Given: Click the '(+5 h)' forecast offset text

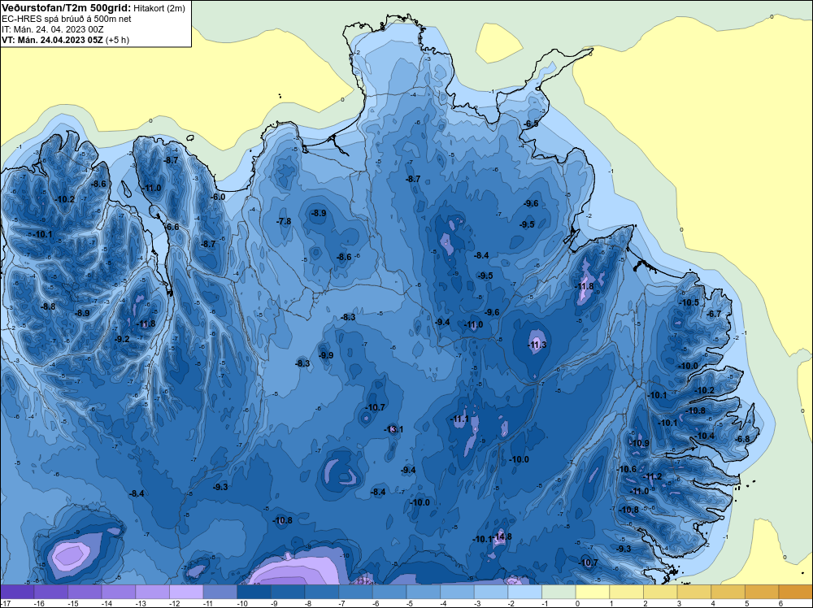Looking at the screenshot, I should click(117, 40).
